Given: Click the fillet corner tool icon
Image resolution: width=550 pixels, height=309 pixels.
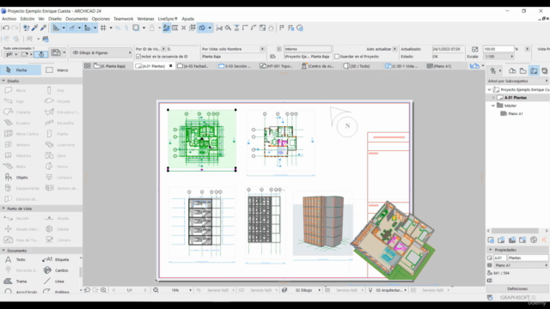Looking at the screenshot, I should [x=254, y=28].
